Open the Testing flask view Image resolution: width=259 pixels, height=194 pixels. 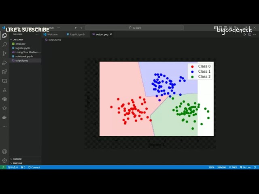coord(4,90)
